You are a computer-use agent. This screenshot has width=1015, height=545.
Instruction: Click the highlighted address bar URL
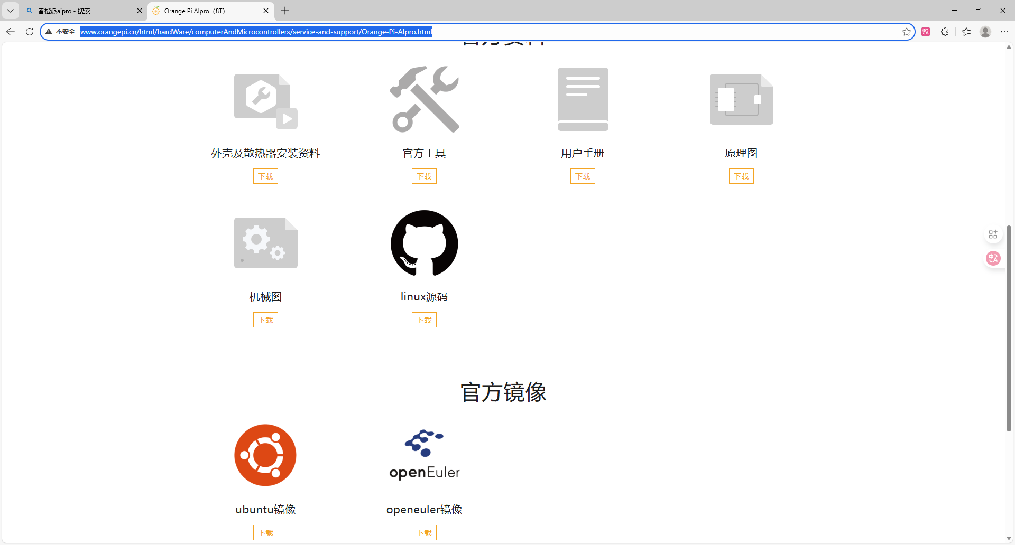pyautogui.click(x=256, y=32)
